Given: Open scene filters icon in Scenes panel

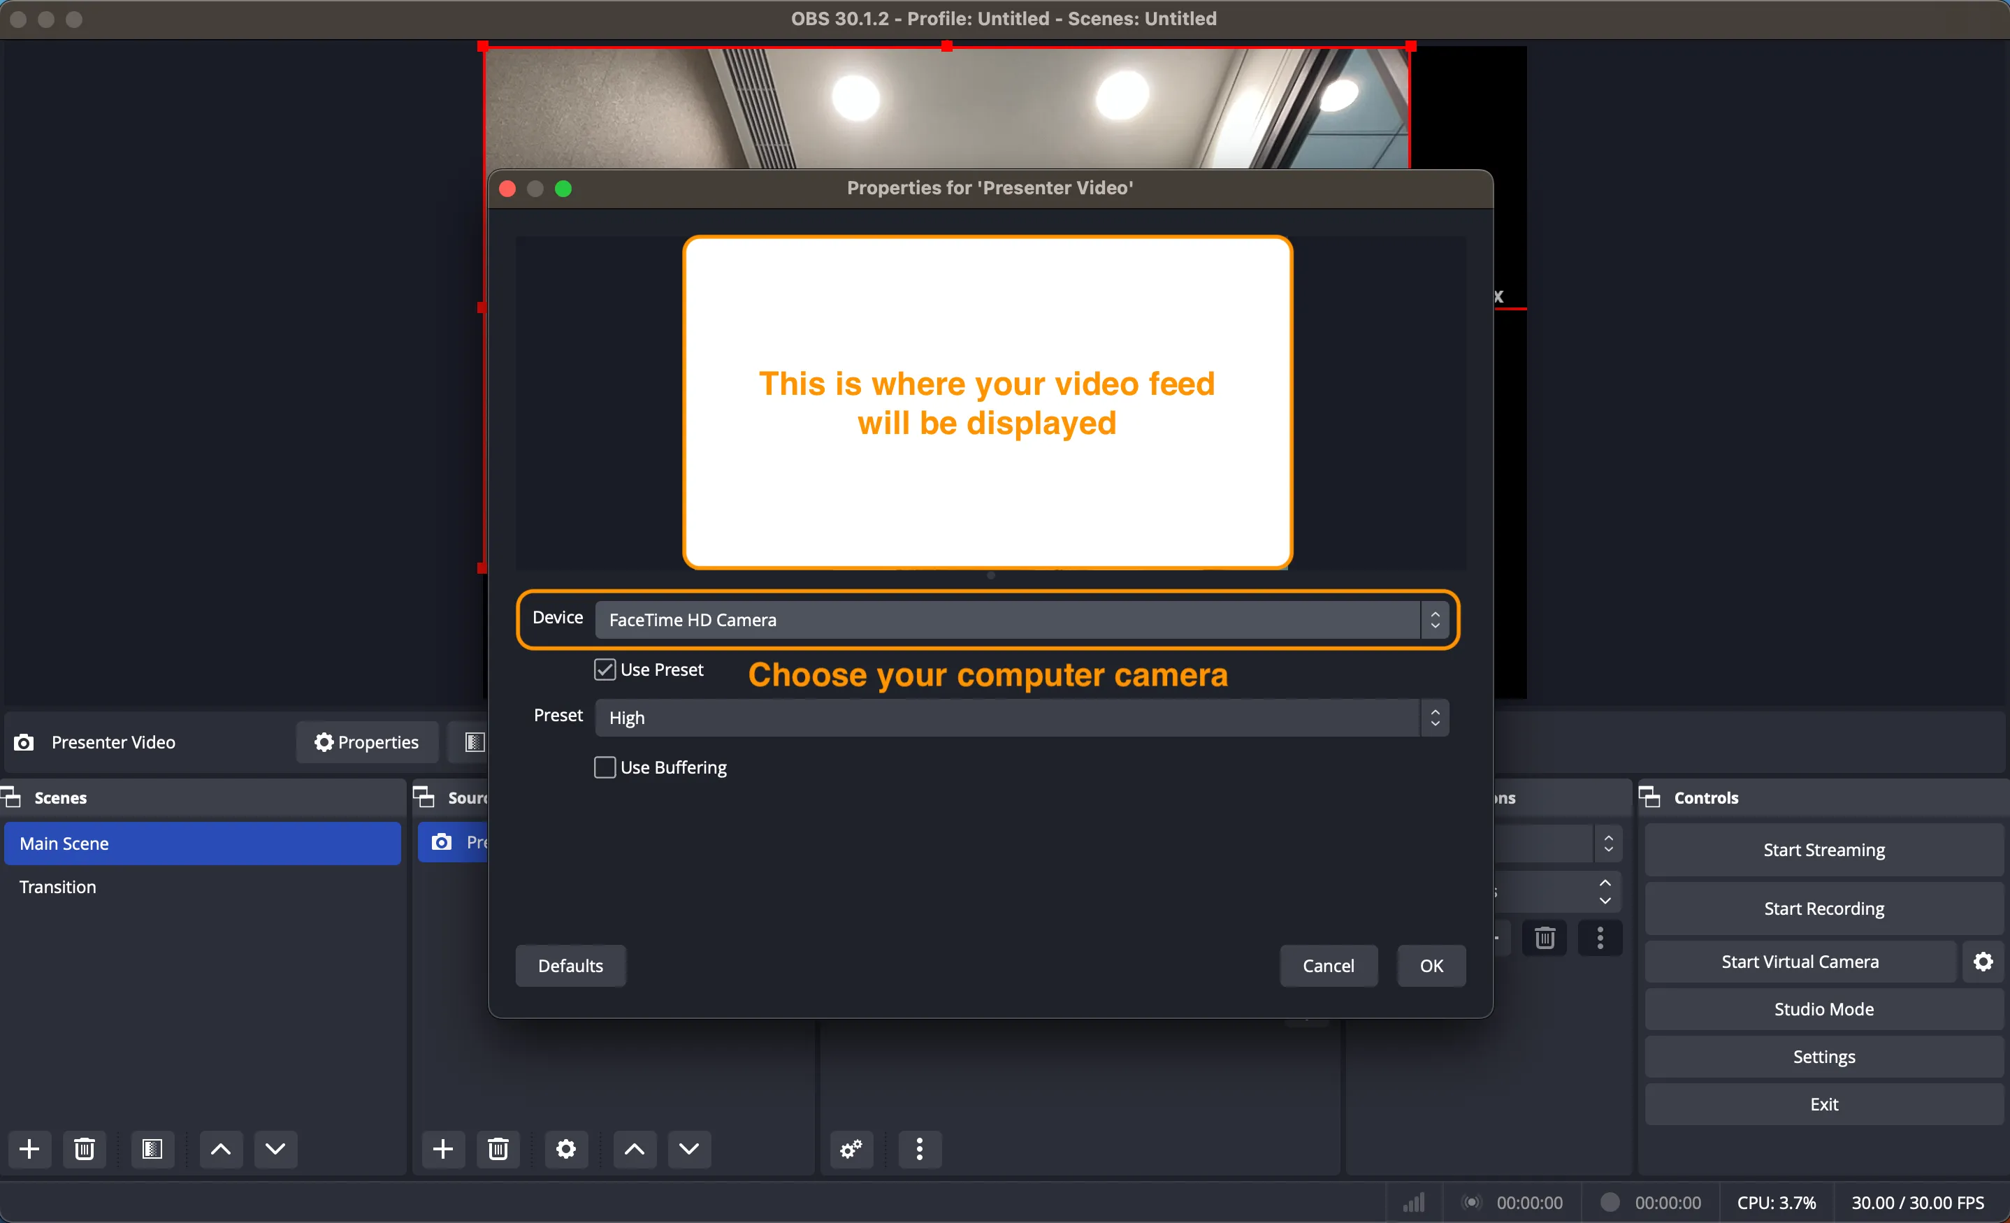Looking at the screenshot, I should [x=152, y=1149].
